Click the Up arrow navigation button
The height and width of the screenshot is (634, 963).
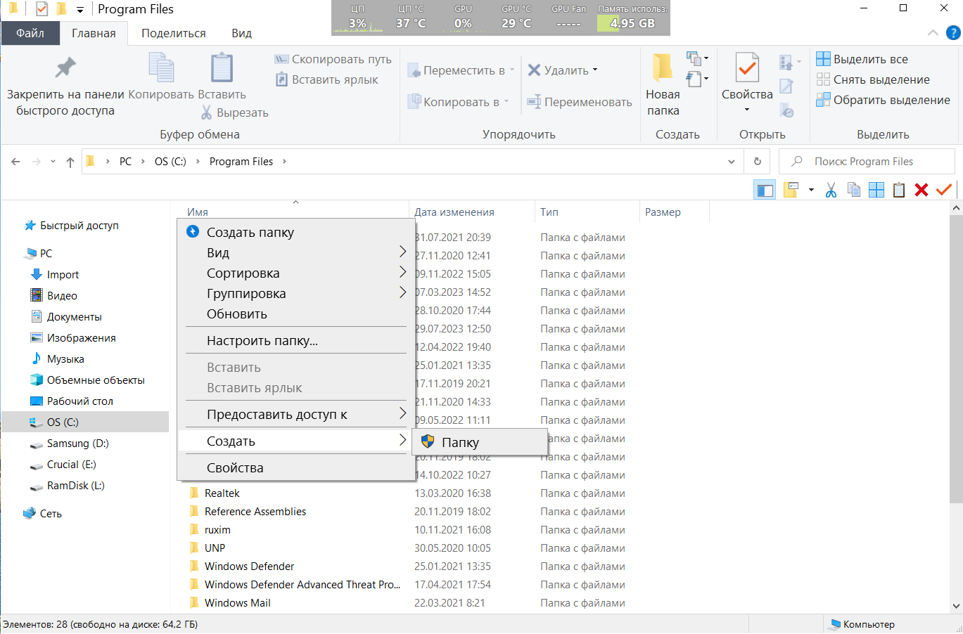[70, 162]
